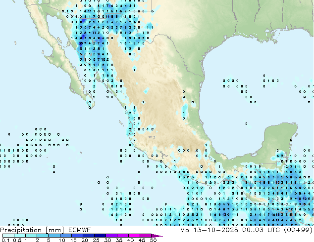Click the 1–2 mm legend color swatch

pyautogui.click(x=31, y=236)
